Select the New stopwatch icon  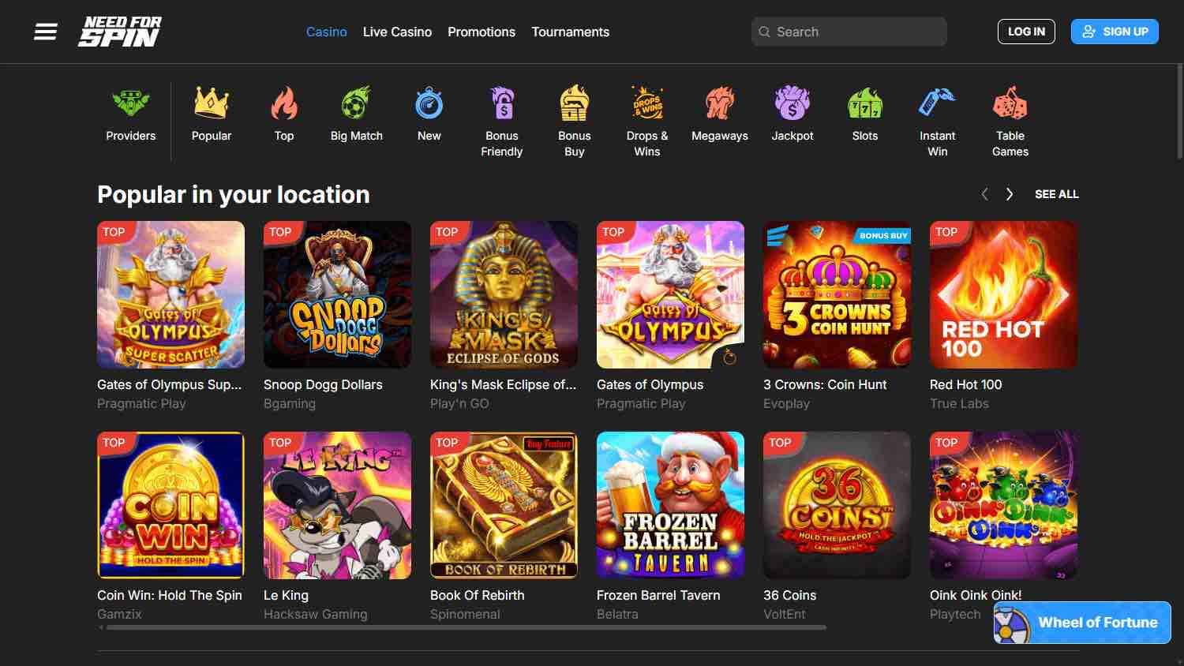click(429, 103)
